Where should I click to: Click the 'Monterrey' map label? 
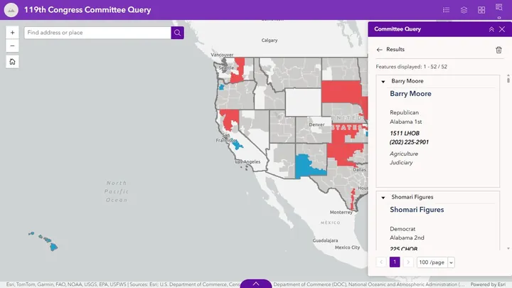(341, 212)
